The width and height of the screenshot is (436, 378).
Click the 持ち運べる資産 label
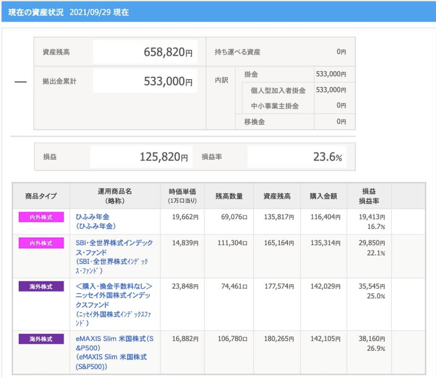tap(238, 52)
